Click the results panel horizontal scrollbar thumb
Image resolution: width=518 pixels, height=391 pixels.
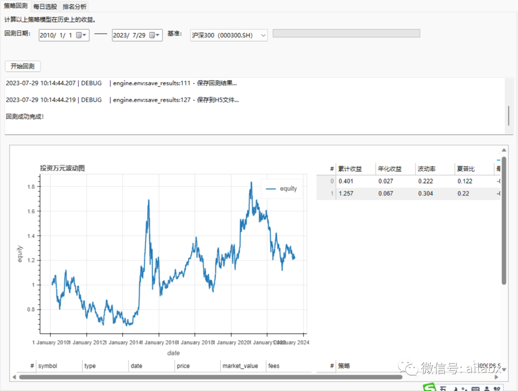(211, 377)
